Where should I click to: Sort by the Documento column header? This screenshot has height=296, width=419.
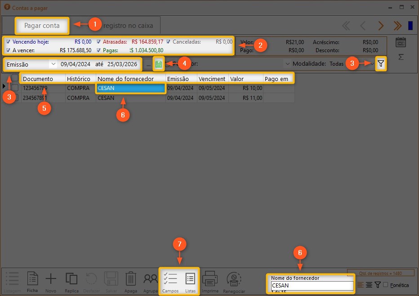[x=43, y=79]
